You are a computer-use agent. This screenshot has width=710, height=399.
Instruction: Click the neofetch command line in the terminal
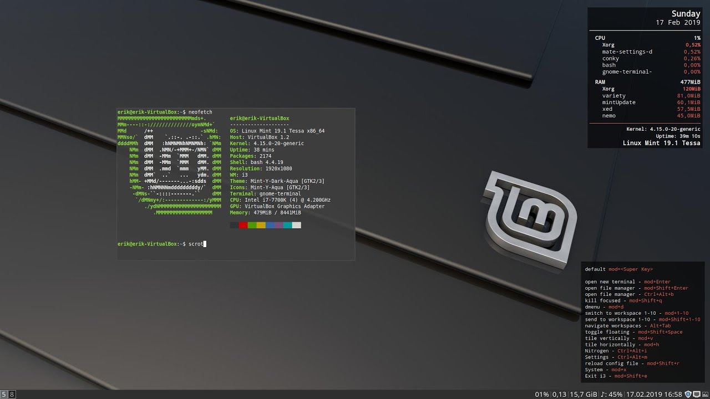coord(165,112)
